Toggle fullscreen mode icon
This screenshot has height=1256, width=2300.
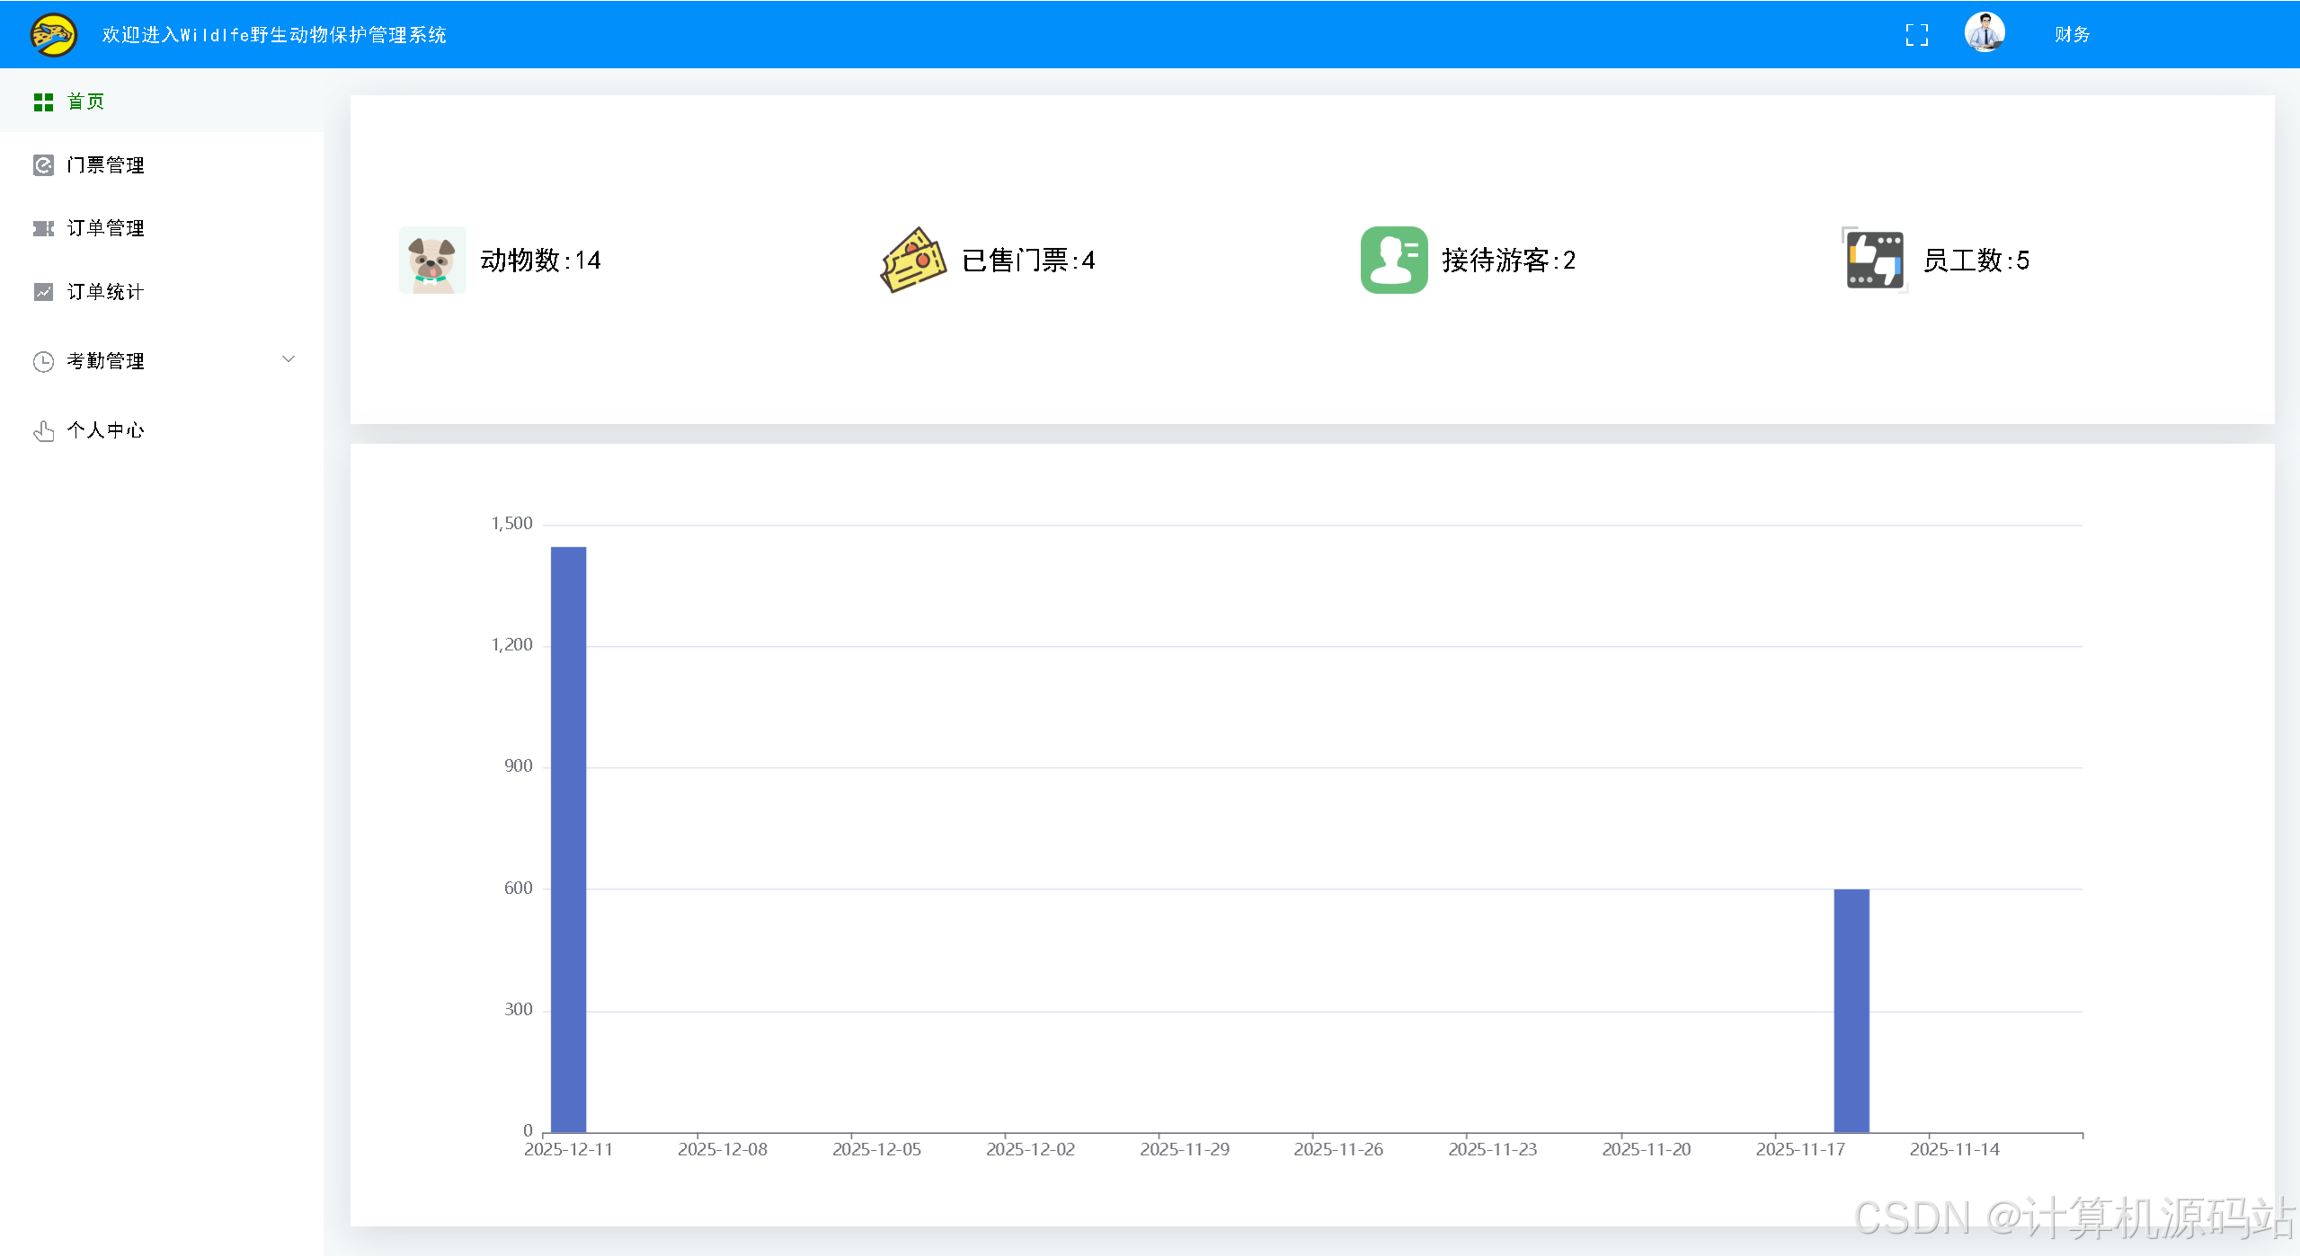pyautogui.click(x=1916, y=35)
